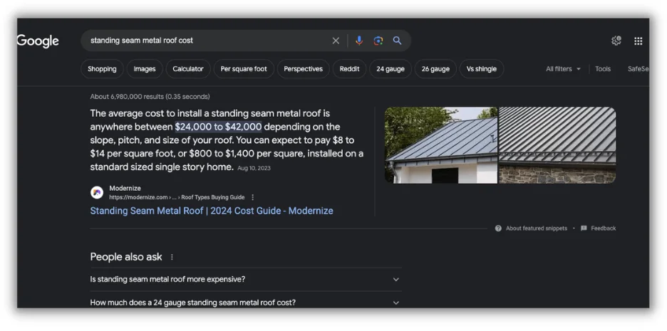Click highlighted $24,000 to $42,000 text
The image size is (667, 331).
pos(218,127)
